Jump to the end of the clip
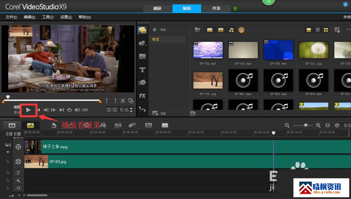351x199 pixels. pyautogui.click(x=61, y=110)
